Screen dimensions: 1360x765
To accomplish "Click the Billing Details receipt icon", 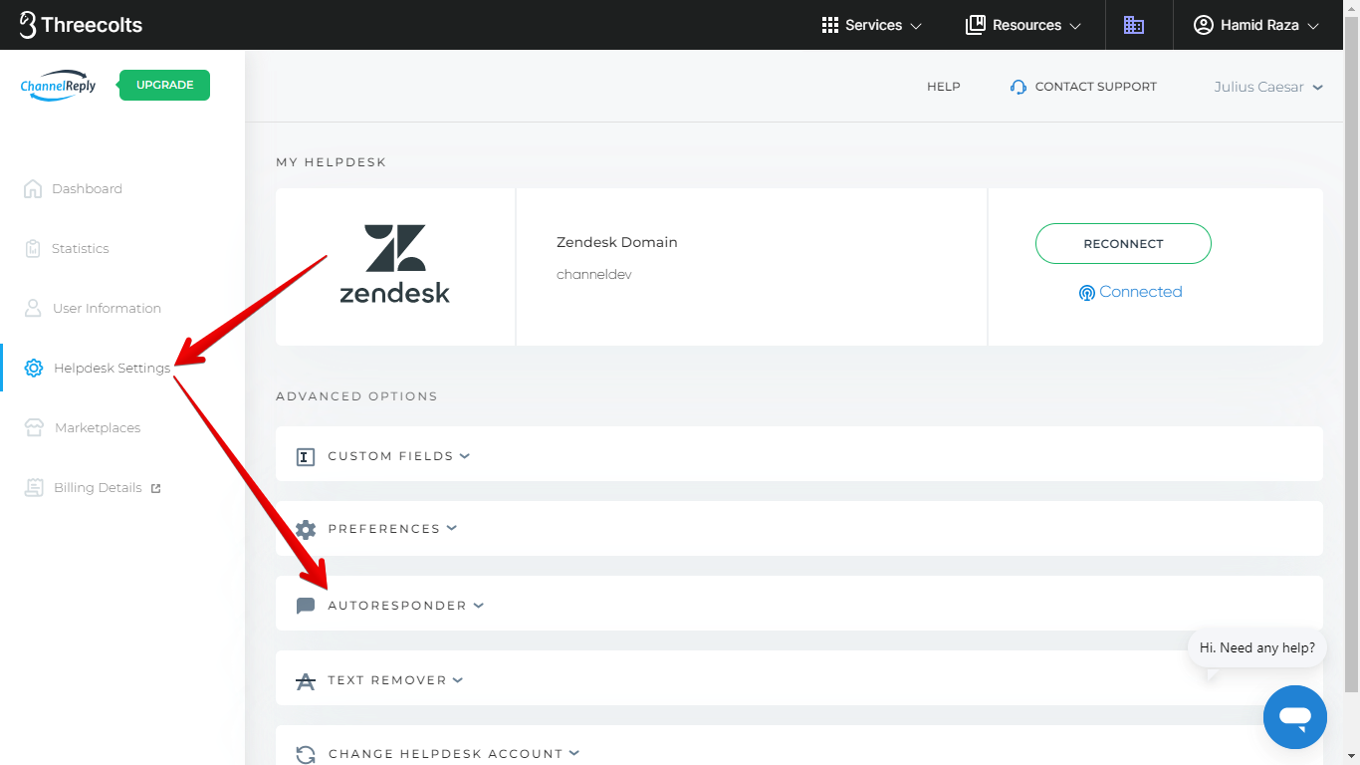I will coord(34,487).
